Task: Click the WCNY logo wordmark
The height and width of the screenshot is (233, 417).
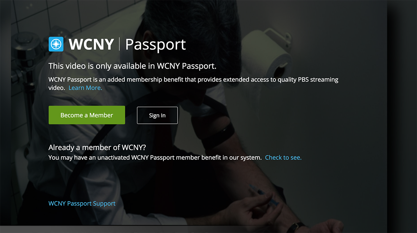Action: tap(91, 44)
